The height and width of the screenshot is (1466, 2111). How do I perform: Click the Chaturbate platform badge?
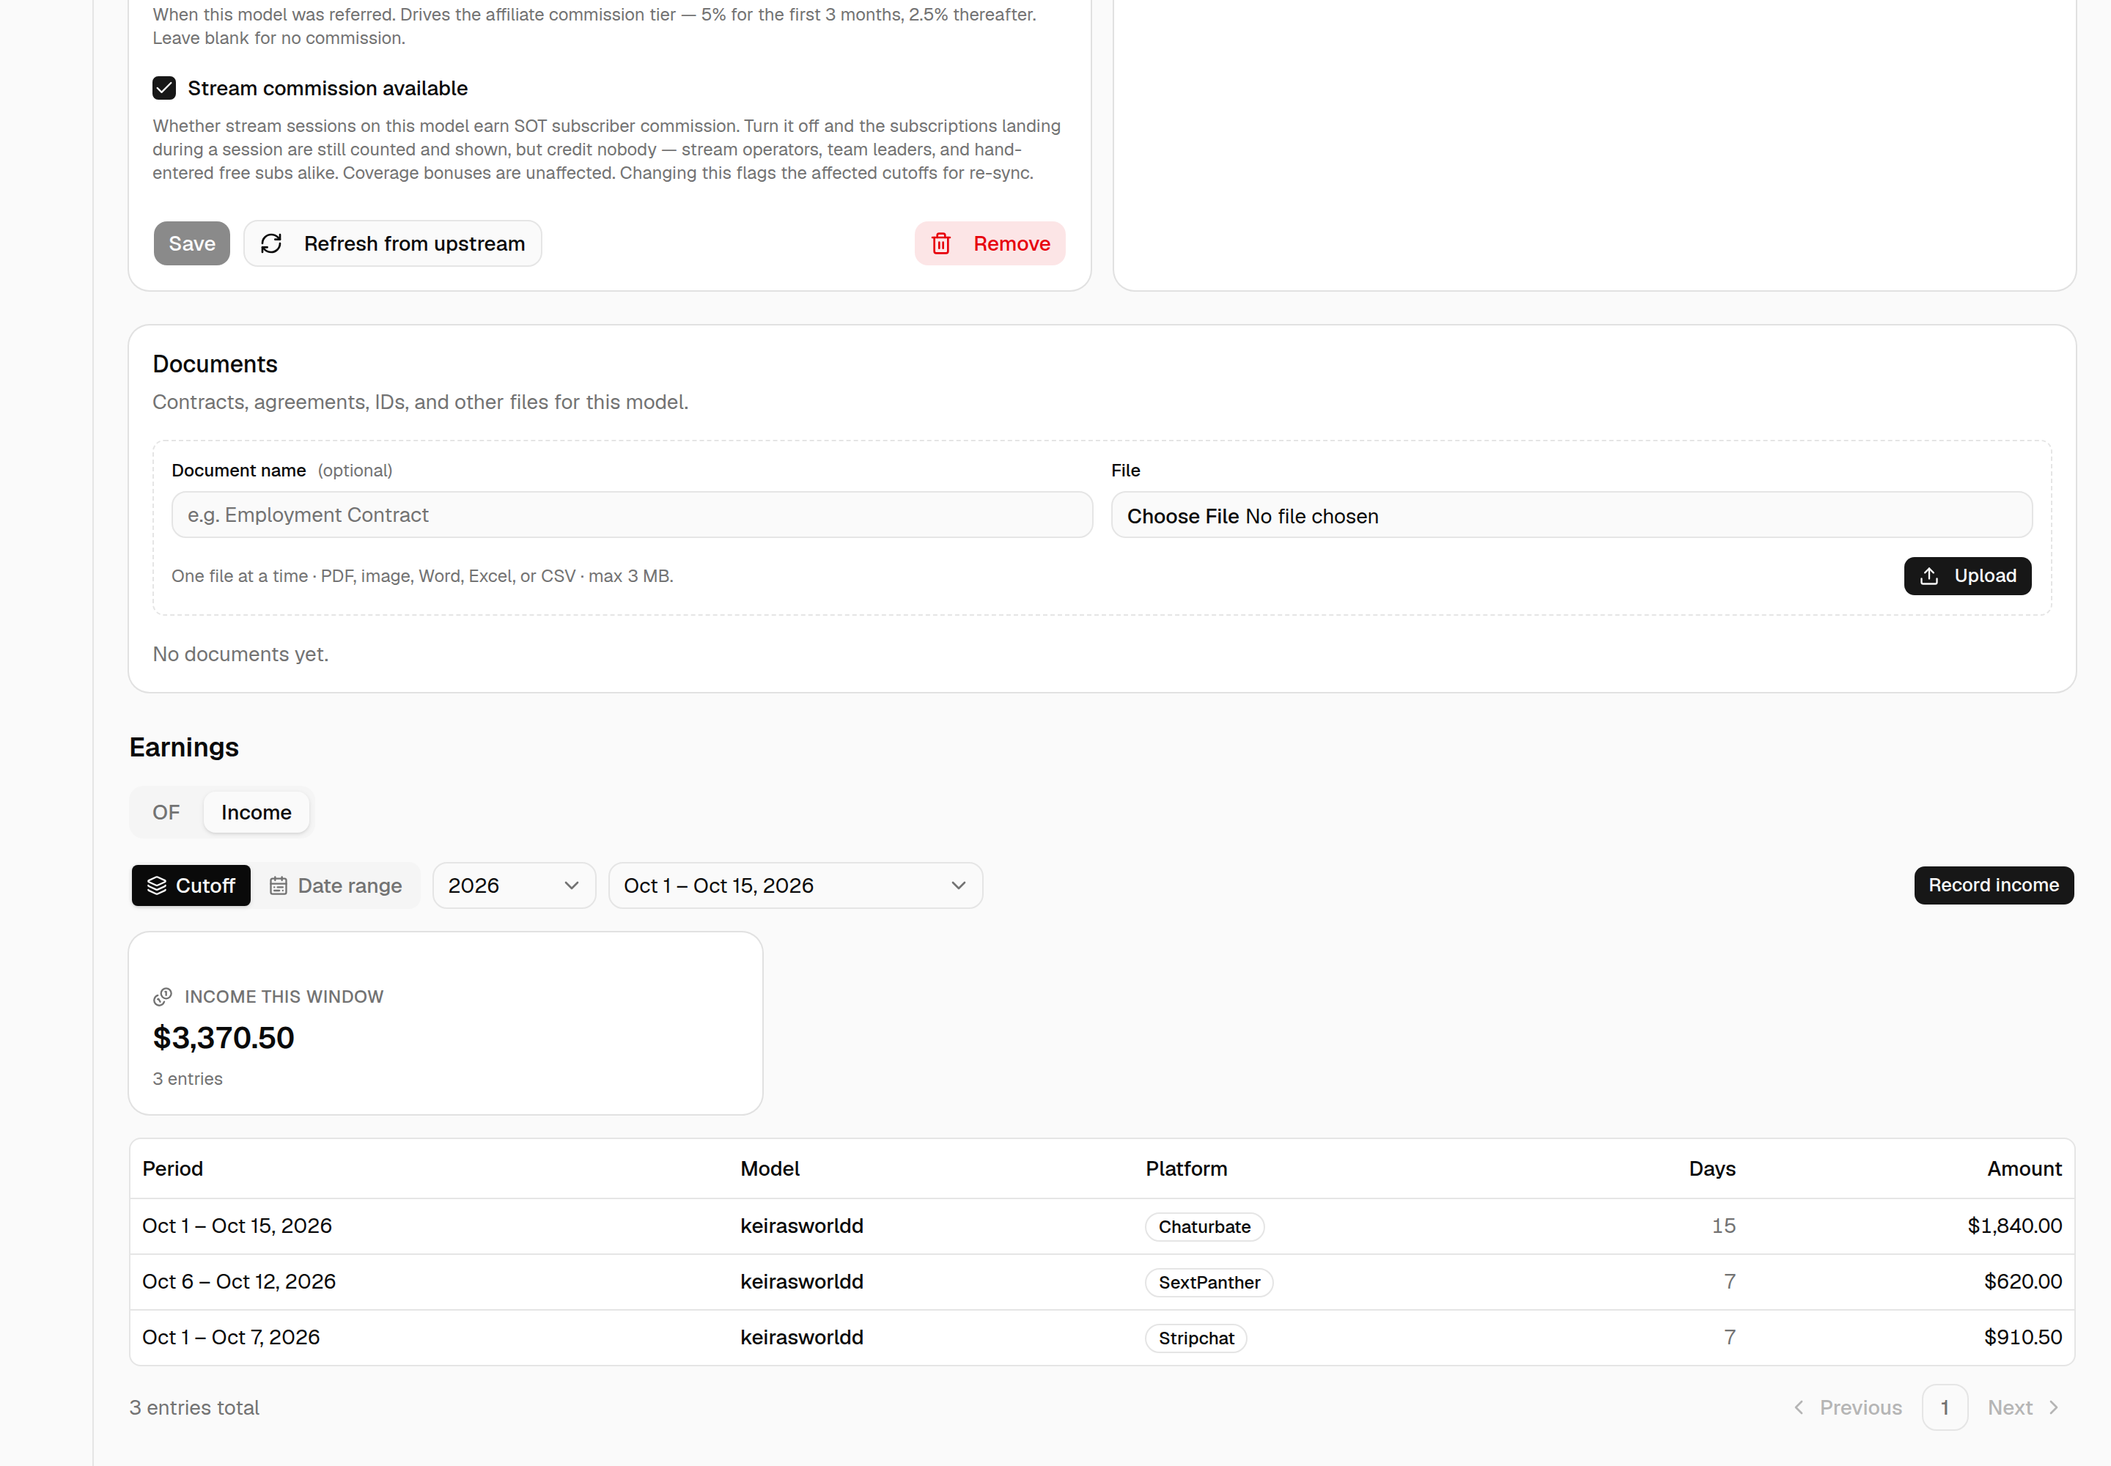1204,1227
